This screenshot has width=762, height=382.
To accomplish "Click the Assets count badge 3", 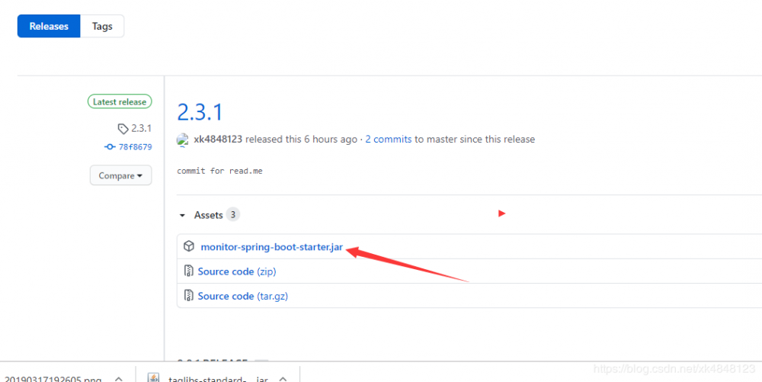I will pos(232,215).
